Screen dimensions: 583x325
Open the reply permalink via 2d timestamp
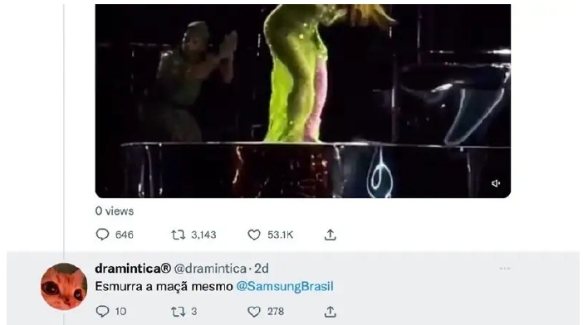(x=262, y=269)
